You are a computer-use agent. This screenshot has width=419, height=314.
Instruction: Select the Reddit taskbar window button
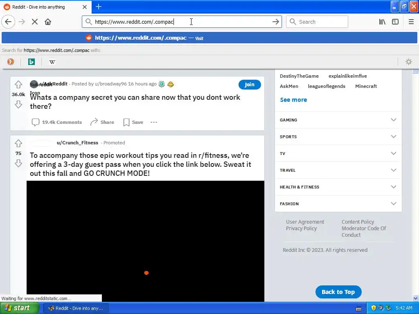tap(76, 308)
